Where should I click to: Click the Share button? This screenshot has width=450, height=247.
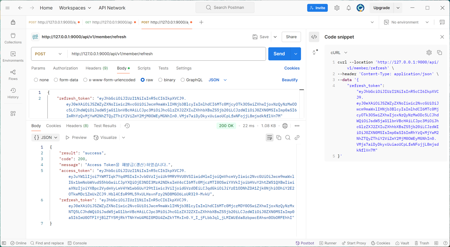coord(291,37)
